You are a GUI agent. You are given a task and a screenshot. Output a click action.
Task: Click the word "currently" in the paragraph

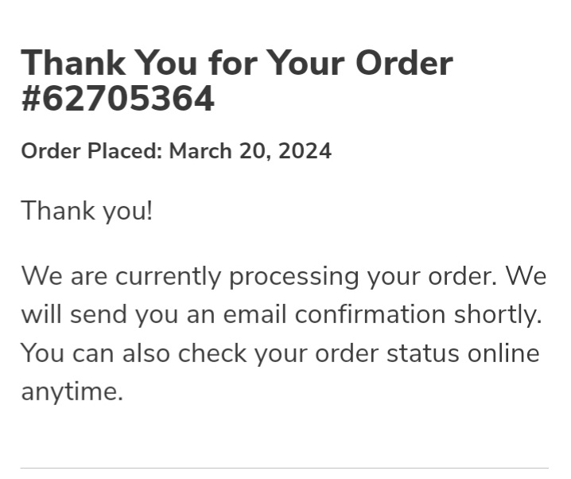[169, 276]
